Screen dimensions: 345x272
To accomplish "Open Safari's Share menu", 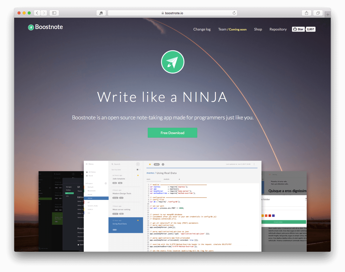I will click(306, 13).
